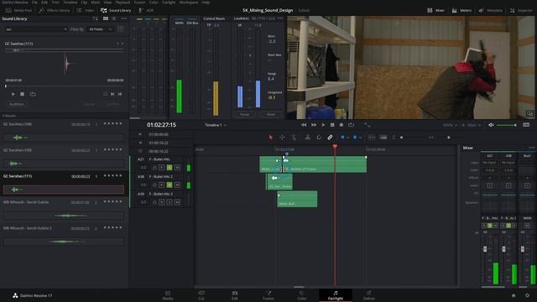Open the Effects Library panel
The height and width of the screenshot is (302, 537).
coord(55,10)
